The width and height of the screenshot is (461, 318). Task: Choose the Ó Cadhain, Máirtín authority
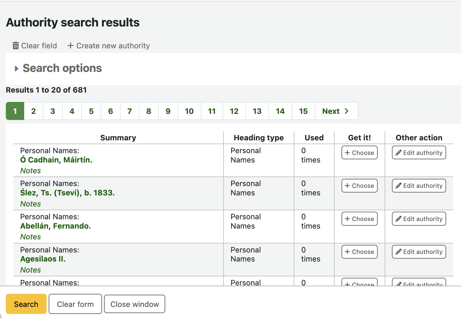(x=359, y=153)
